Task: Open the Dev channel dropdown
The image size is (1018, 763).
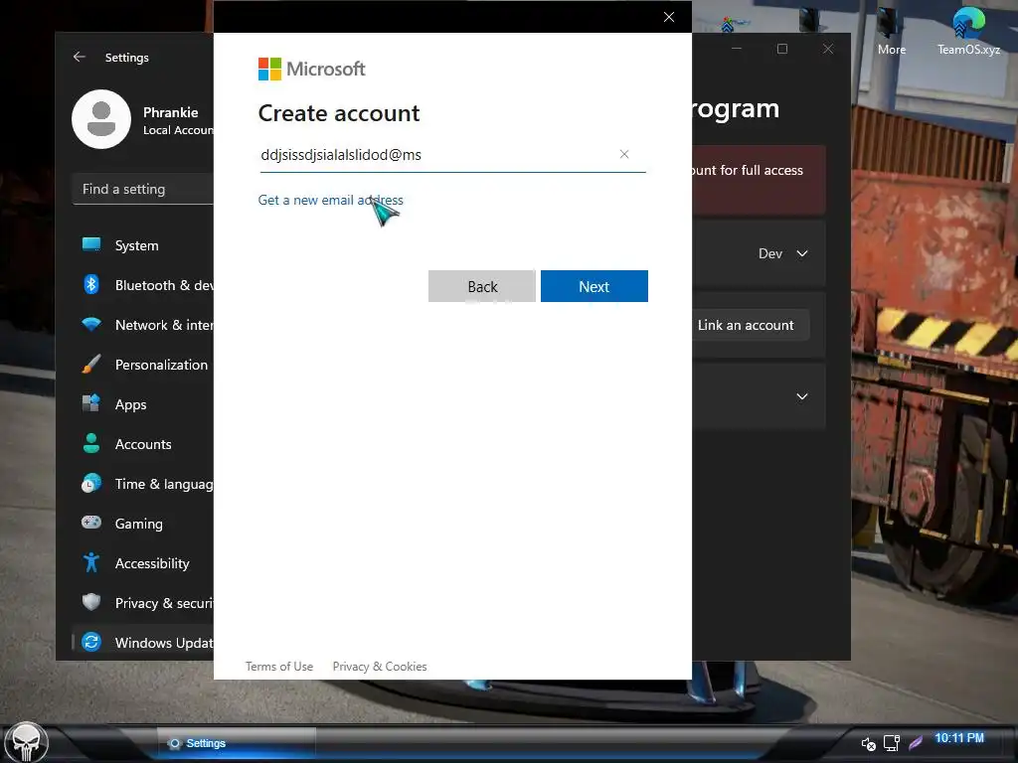Action: pyautogui.click(x=783, y=253)
